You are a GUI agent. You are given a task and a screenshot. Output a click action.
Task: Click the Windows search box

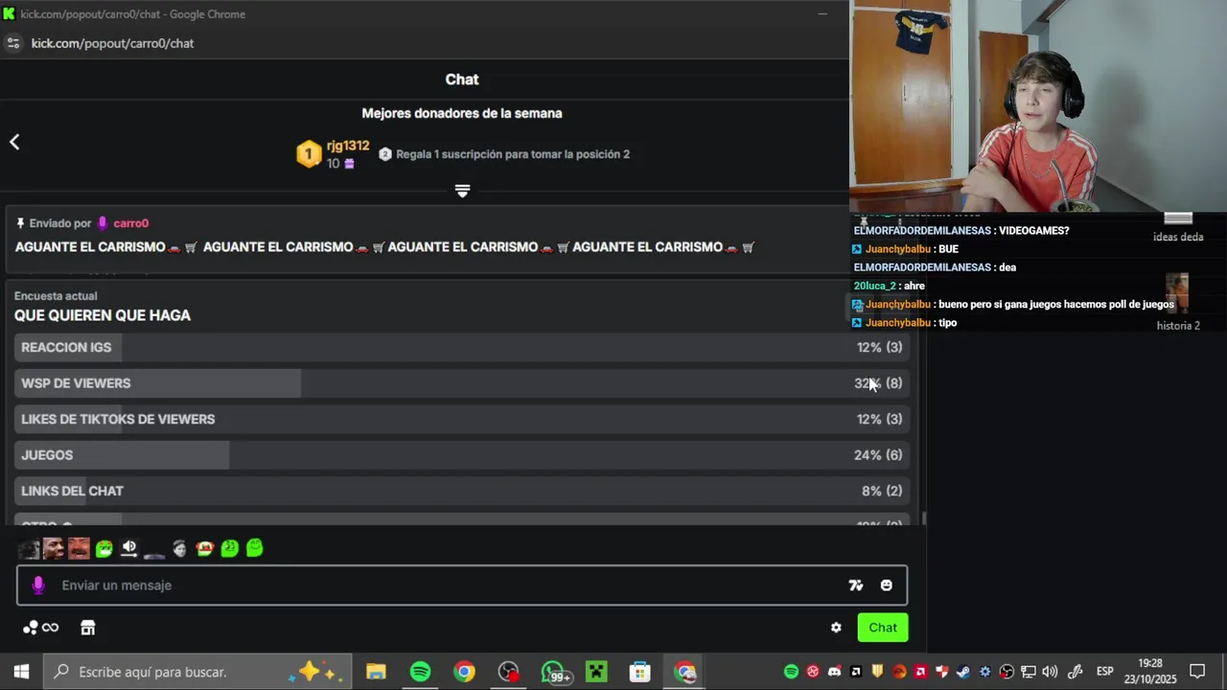pyautogui.click(x=197, y=672)
